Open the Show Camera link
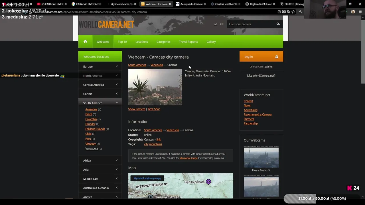The image size is (365, 205). [137, 109]
